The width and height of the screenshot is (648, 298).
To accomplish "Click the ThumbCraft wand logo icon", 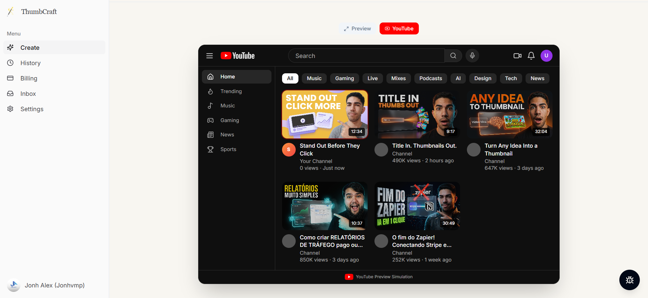I will pyautogui.click(x=11, y=12).
